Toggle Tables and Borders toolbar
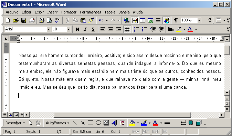This screenshot has height=136, width=232. coord(135,20)
